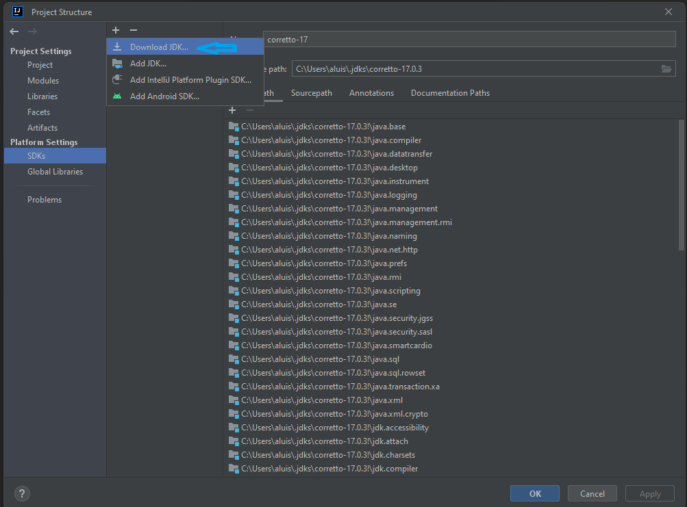This screenshot has width=687, height=507.
Task: Click the IntelliJ plugin SDK icon
Action: tap(117, 79)
